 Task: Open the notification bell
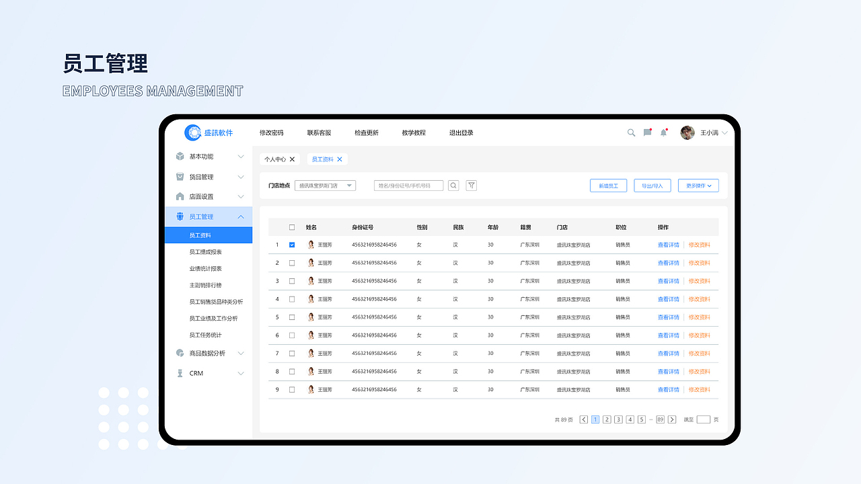coord(663,132)
